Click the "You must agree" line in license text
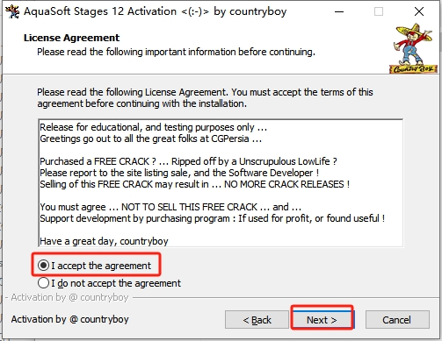 click(170, 207)
